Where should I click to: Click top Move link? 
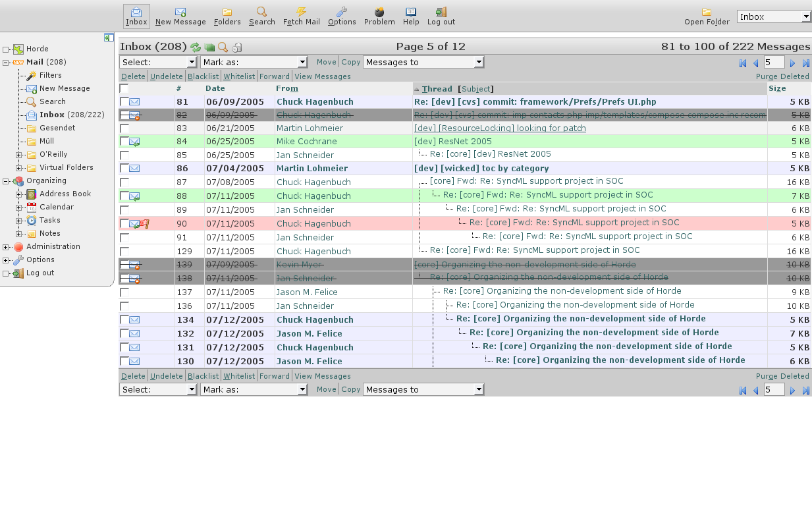326,62
